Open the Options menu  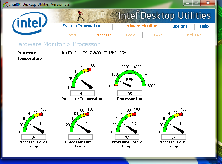coord(180,26)
